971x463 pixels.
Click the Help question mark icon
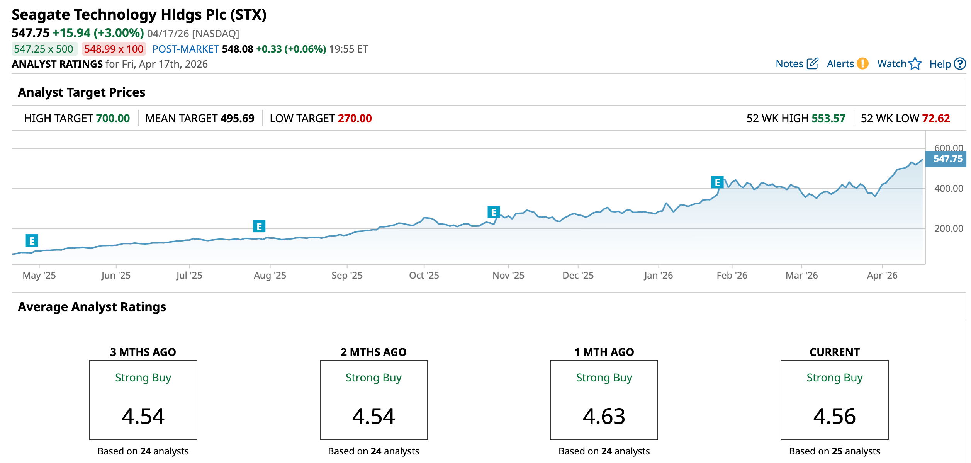[959, 64]
